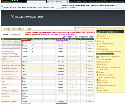
Task: Open Настраиваемые макросы Wiki in sidebar
Action: (x=109, y=57)
